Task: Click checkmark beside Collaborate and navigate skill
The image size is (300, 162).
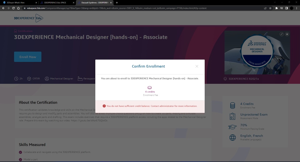Action: pos(21,152)
